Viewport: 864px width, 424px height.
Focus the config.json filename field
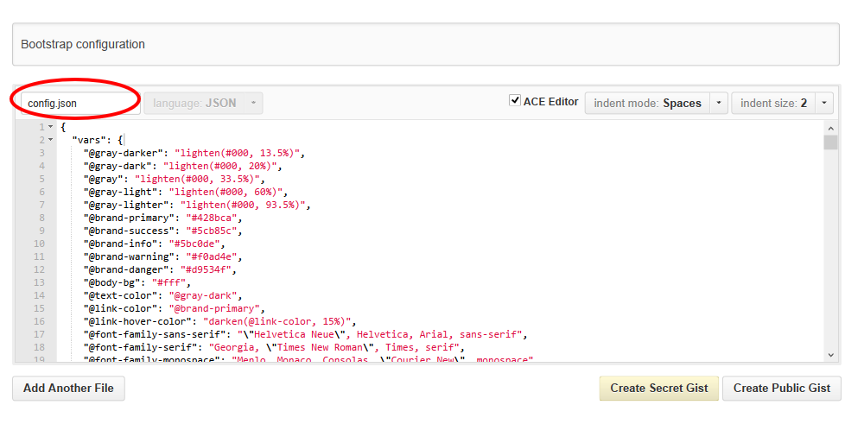coord(79,103)
